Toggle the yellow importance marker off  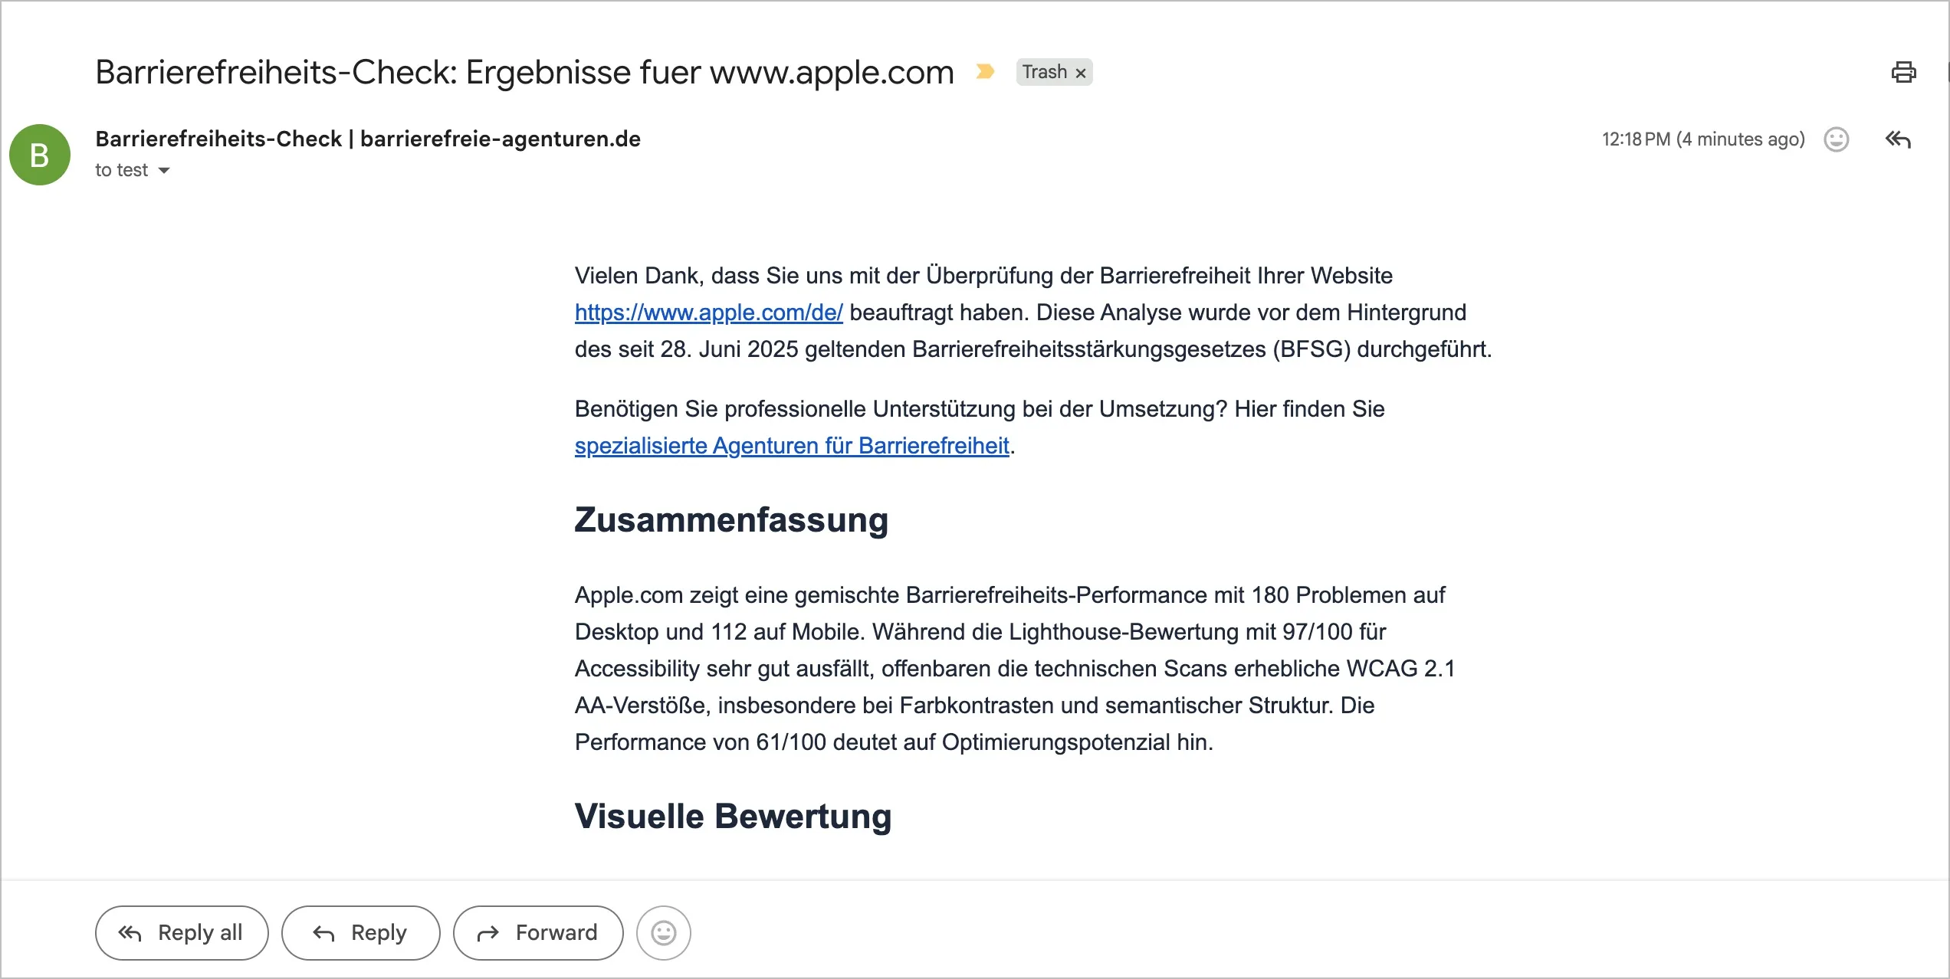tap(985, 72)
